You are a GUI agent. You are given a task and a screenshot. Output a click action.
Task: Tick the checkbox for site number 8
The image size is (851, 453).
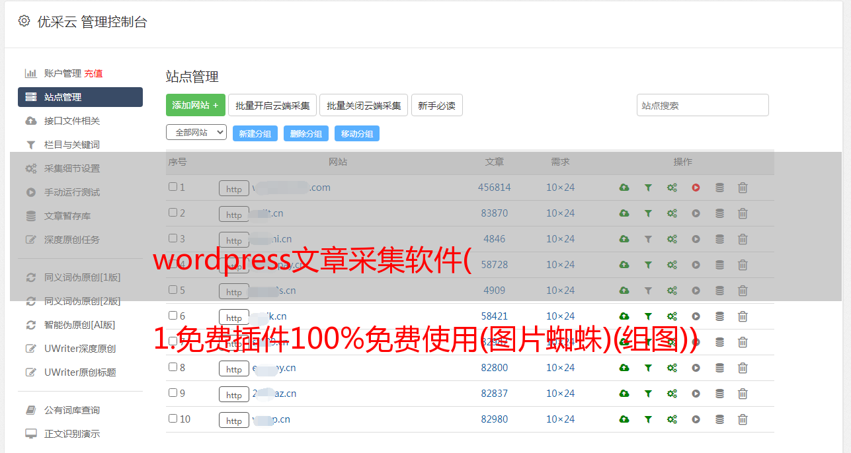(x=173, y=367)
